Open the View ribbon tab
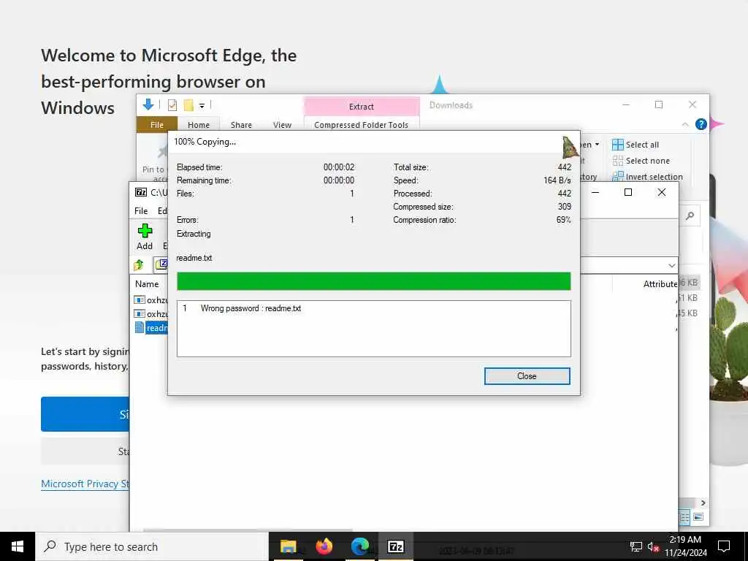Image resolution: width=748 pixels, height=561 pixels. tap(282, 124)
